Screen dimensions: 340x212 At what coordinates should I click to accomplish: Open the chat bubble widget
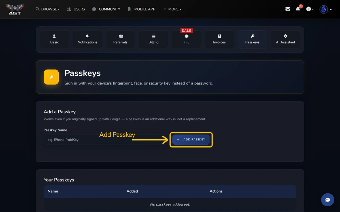pyautogui.click(x=328, y=200)
